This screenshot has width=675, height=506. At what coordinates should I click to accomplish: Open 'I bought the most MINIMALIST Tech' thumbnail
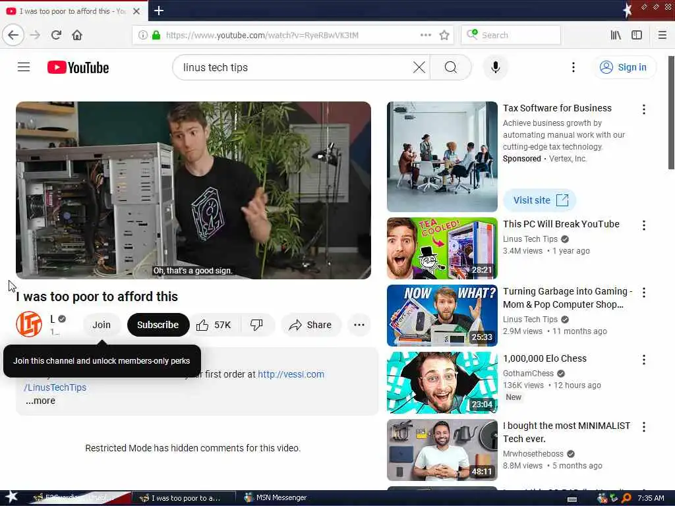[442, 449]
